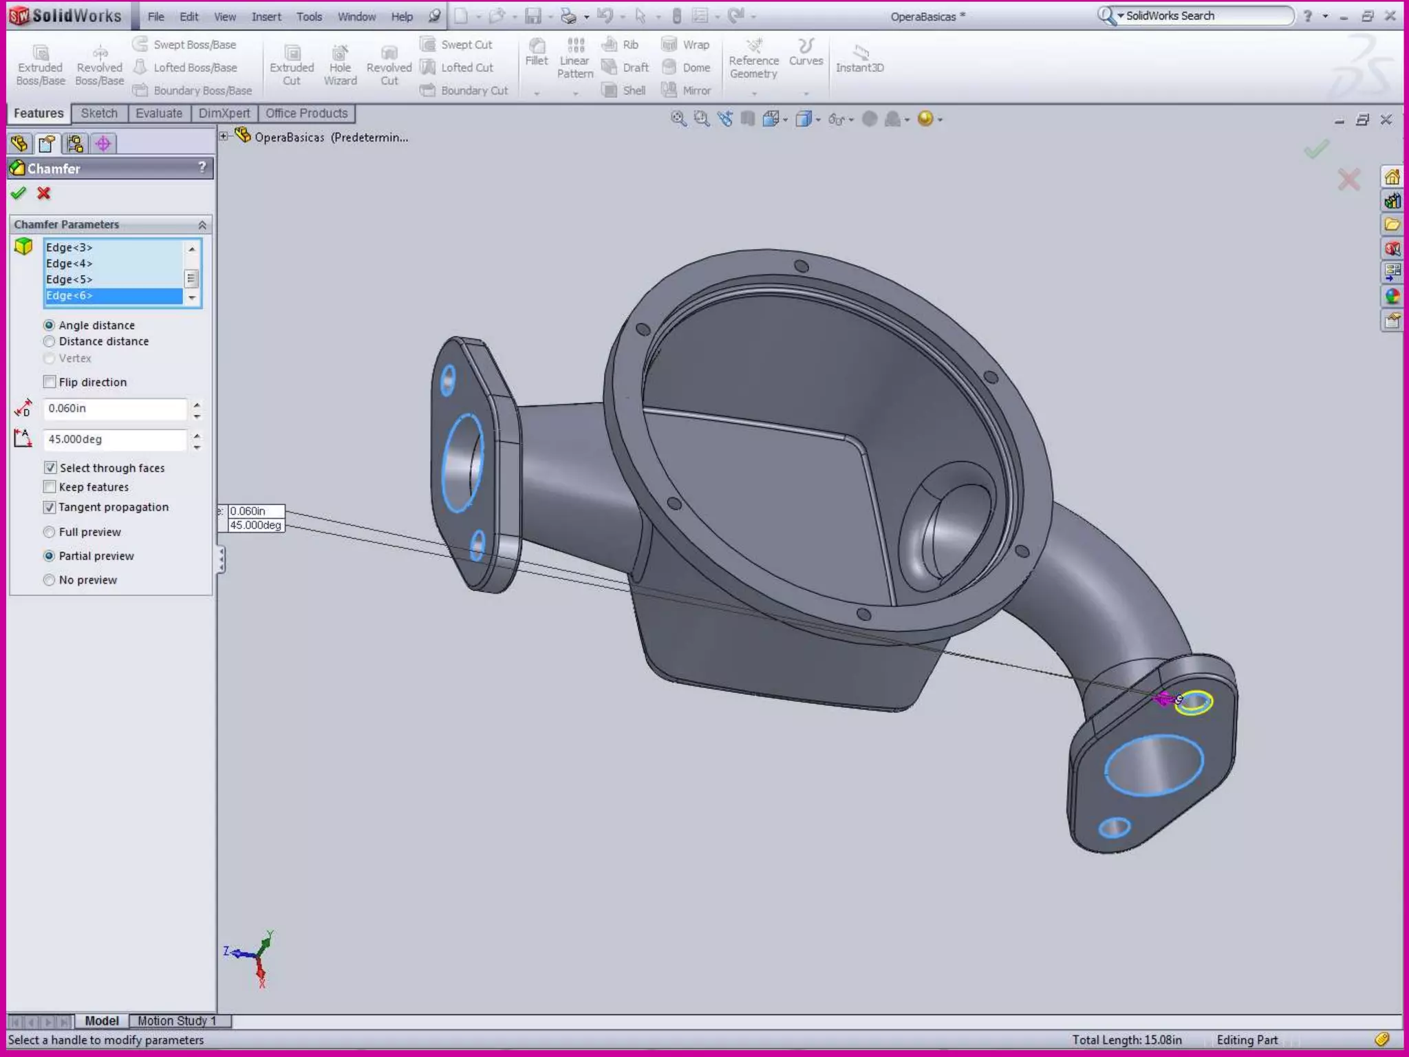Click the Zoom to Fit icon
Image resolution: width=1409 pixels, height=1057 pixels.
point(678,119)
